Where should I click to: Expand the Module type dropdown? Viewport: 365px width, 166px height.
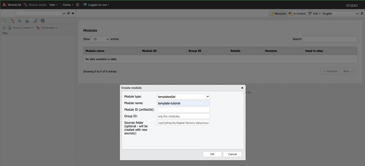click(208, 97)
